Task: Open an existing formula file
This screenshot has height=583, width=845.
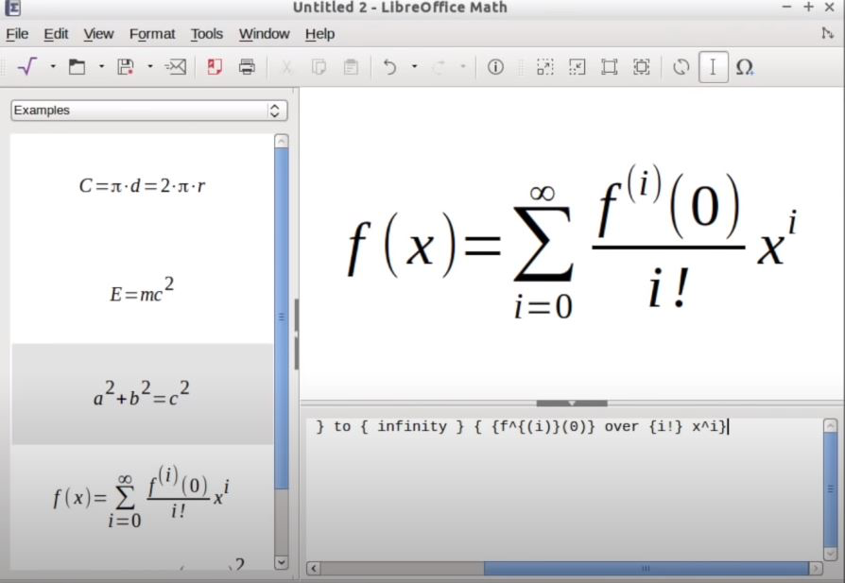Action: pyautogui.click(x=77, y=66)
